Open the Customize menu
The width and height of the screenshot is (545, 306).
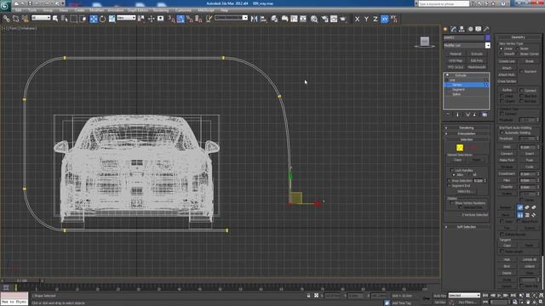point(183,10)
